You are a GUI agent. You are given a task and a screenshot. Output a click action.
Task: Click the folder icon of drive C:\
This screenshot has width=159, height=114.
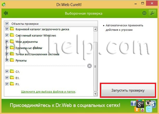pos(12,71)
